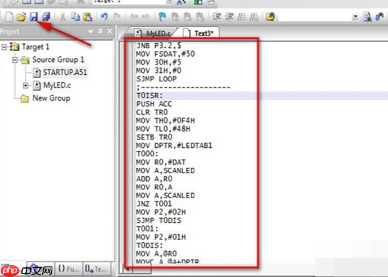Image resolution: width=388 pixels, height=277 pixels.
Task: Click the Open file folder icon
Action: 21,17
